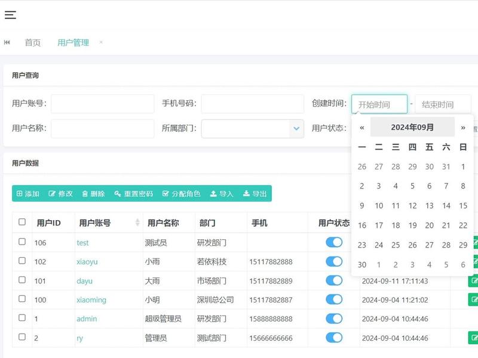The height and width of the screenshot is (358, 478).
Task: Click the 删除 button
Action: click(x=93, y=193)
